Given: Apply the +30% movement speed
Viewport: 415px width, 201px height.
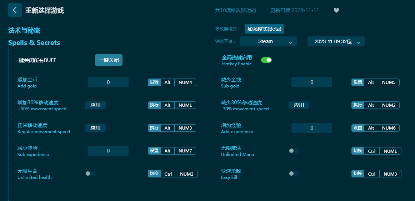Looking at the screenshot, I should tap(95, 105).
